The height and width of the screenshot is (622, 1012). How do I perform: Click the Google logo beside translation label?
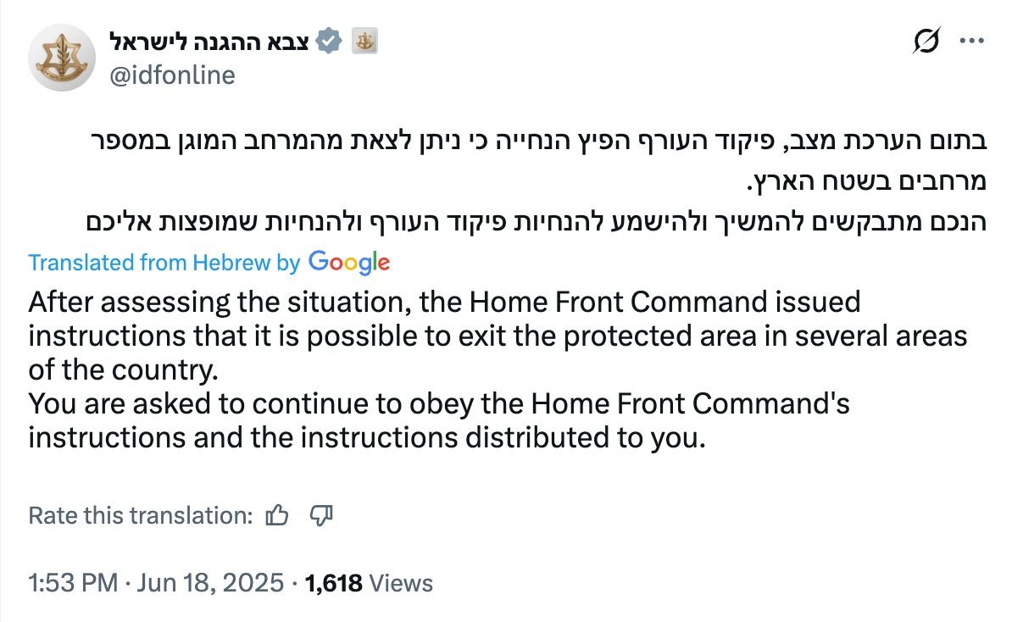(349, 263)
